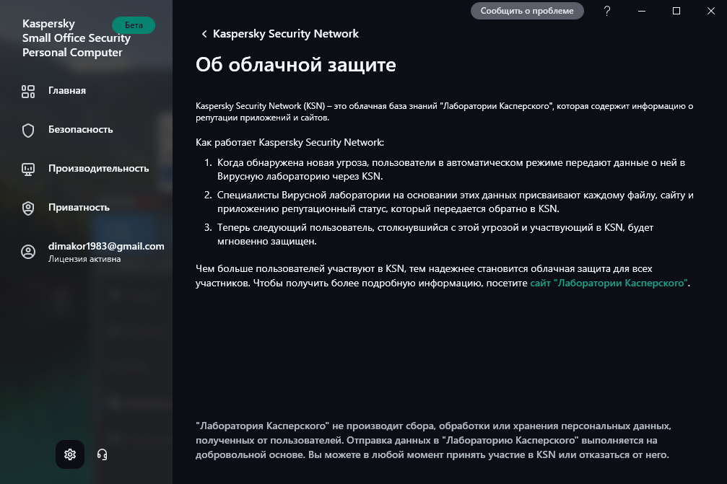Click list item starting Специалисты Вирусной лаборатории
This screenshot has width=727, height=484.
[x=456, y=202]
